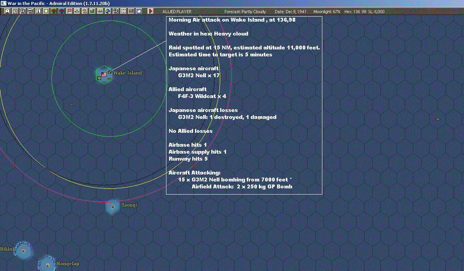Click 'Airbase hits 1' line
The height and width of the screenshot is (271, 464).
(188, 145)
